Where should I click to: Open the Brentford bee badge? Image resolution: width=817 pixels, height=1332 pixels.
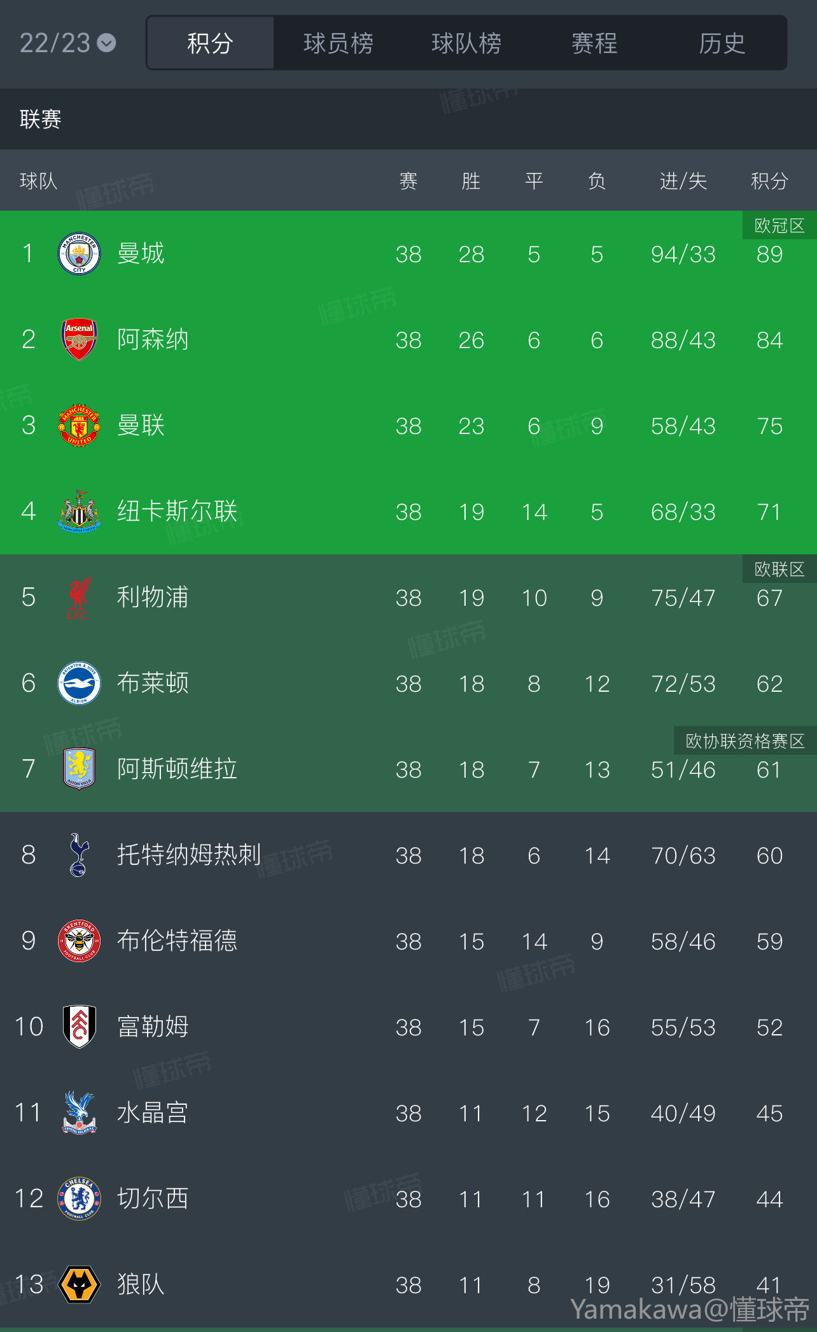pyautogui.click(x=79, y=941)
